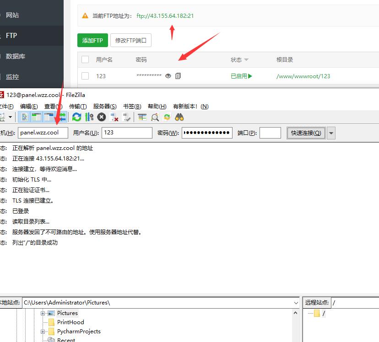Expand the local site path dropdown
This screenshot has width=379, height=342.
[x=296, y=303]
